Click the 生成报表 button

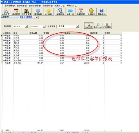click(x=89, y=26)
